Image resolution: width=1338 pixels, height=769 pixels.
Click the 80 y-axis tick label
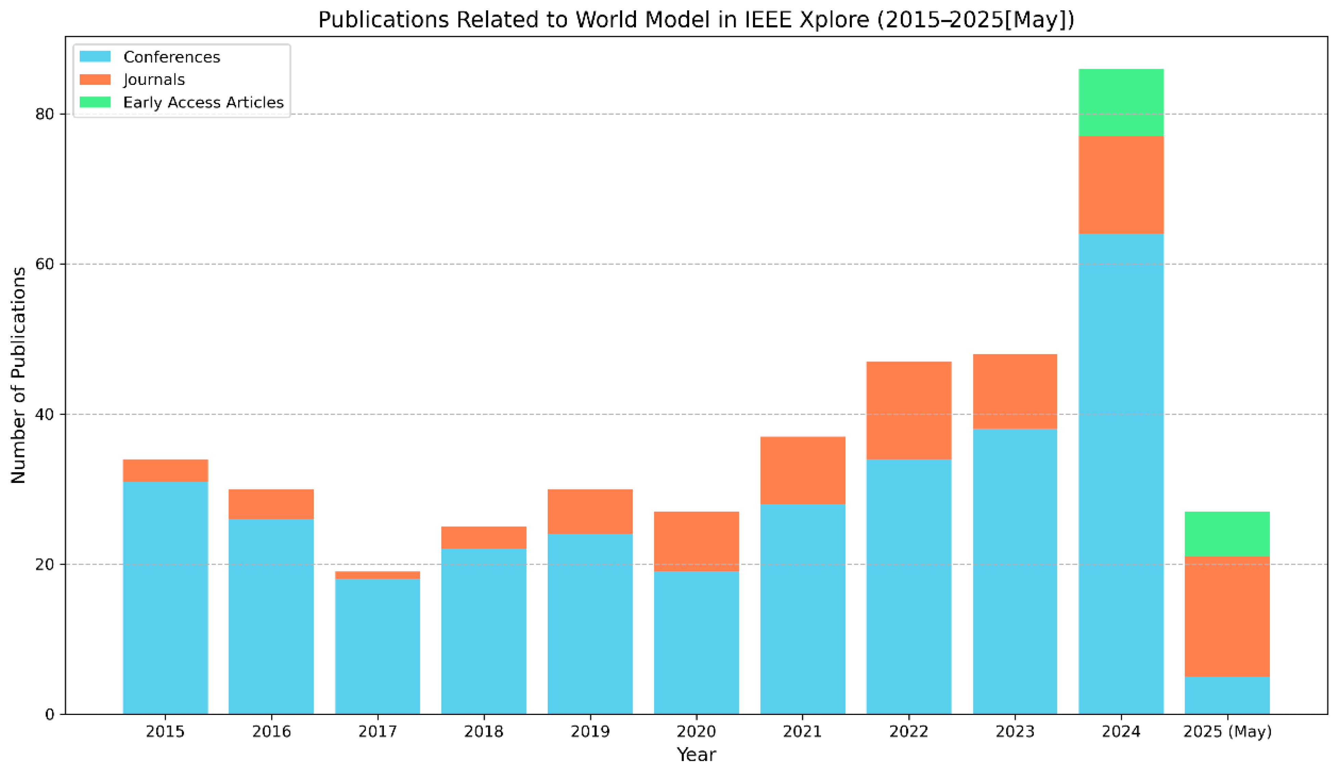click(45, 114)
